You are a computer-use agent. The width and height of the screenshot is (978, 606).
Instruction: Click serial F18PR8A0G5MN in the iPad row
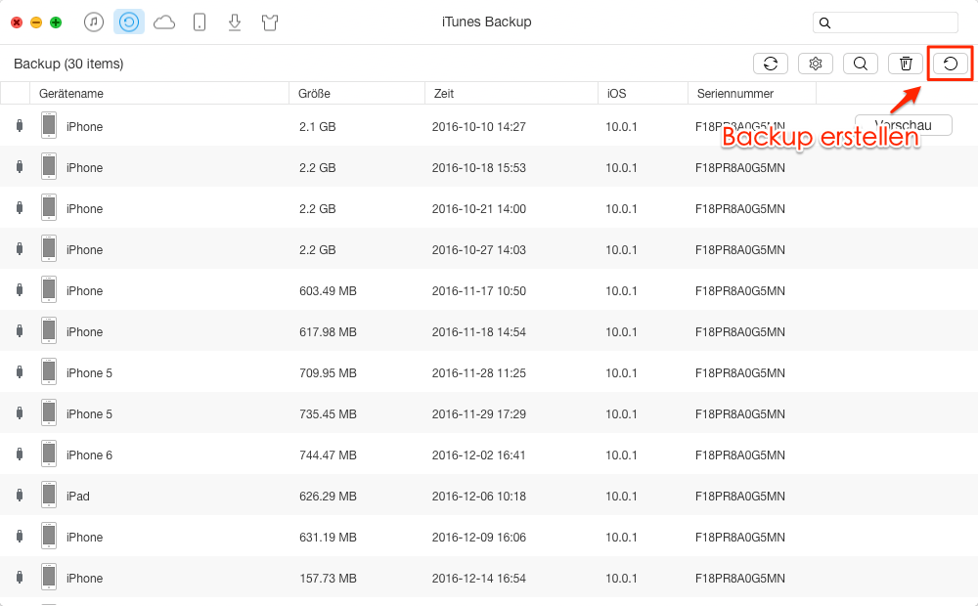(739, 497)
